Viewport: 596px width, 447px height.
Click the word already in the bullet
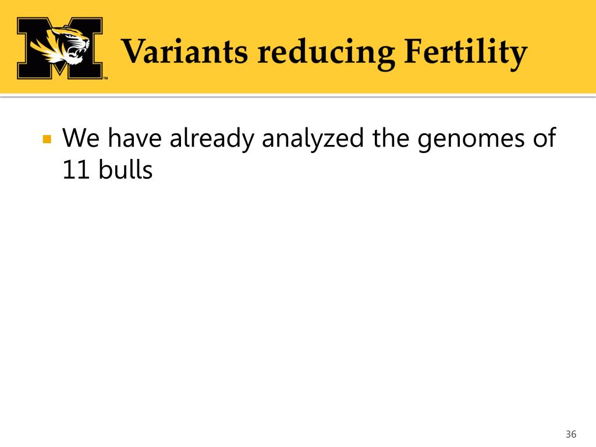tap(212, 139)
